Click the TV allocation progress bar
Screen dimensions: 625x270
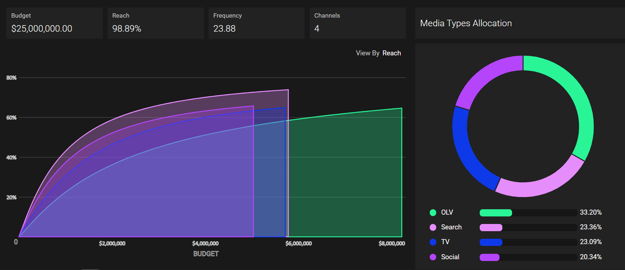[x=528, y=242]
